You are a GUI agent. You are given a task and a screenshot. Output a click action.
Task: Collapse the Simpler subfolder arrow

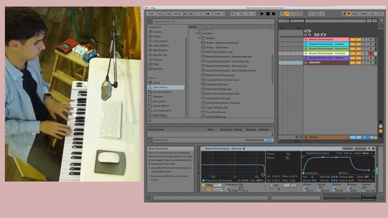[x=199, y=38]
